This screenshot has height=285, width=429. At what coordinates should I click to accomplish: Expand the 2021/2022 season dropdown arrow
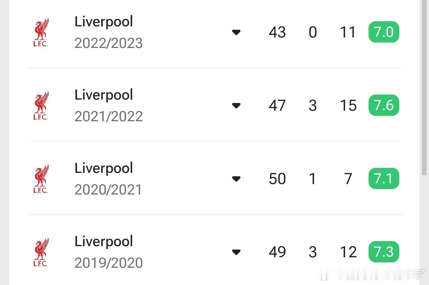coord(236,106)
